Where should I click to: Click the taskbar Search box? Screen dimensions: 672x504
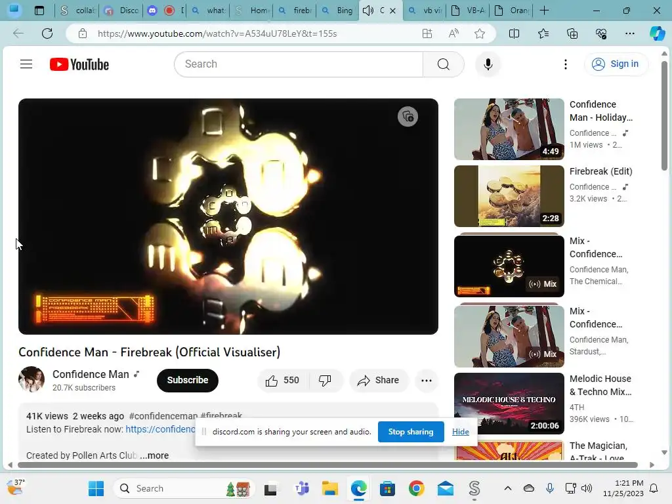pyautogui.click(x=184, y=488)
